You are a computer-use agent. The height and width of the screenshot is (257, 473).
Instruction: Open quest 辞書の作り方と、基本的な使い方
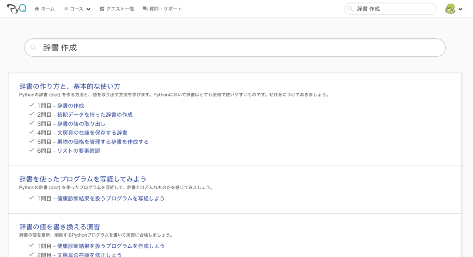(x=70, y=86)
